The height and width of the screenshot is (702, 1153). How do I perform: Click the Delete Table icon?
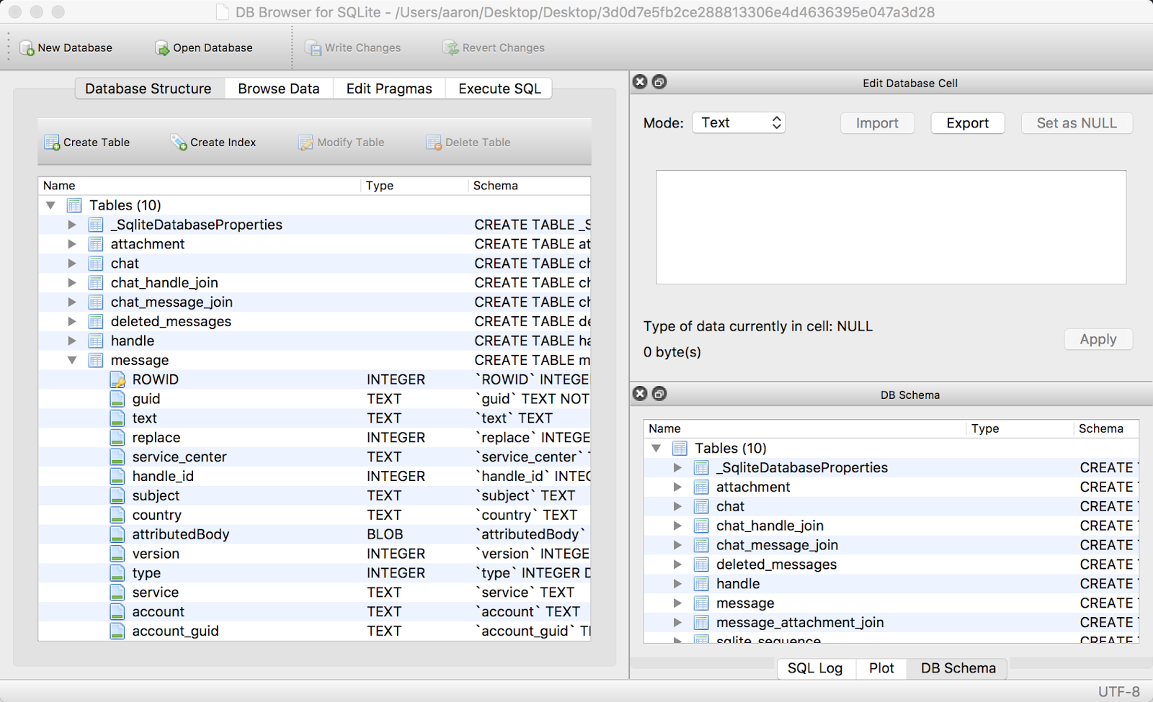pos(434,143)
